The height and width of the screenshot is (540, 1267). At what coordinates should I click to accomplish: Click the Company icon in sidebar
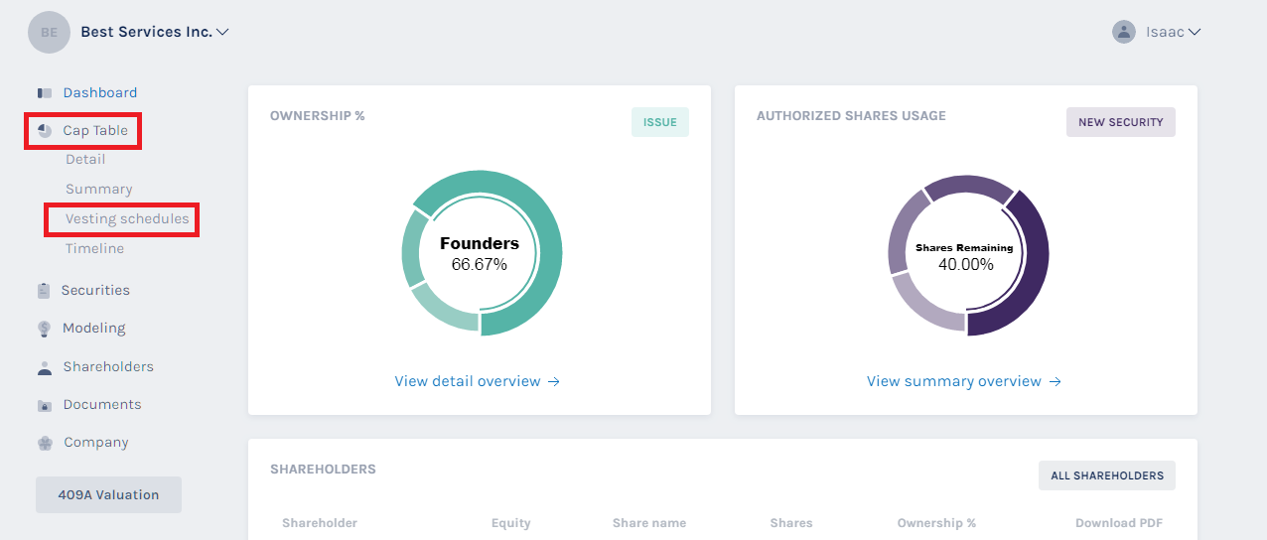click(x=45, y=444)
